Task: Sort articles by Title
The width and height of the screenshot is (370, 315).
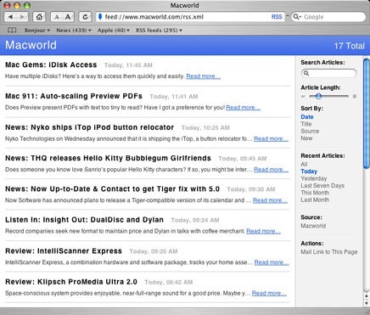Action: [306, 124]
